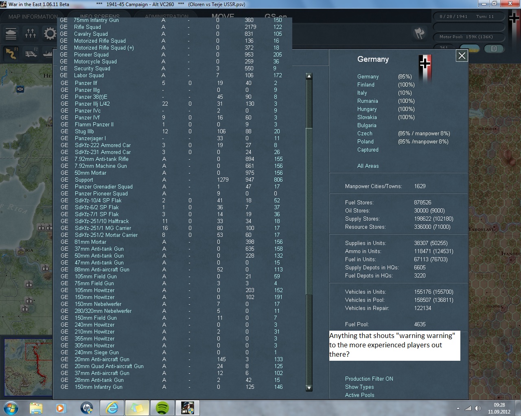
Task: Open the taskbar clock showing 09:28
Action: click(x=499, y=408)
